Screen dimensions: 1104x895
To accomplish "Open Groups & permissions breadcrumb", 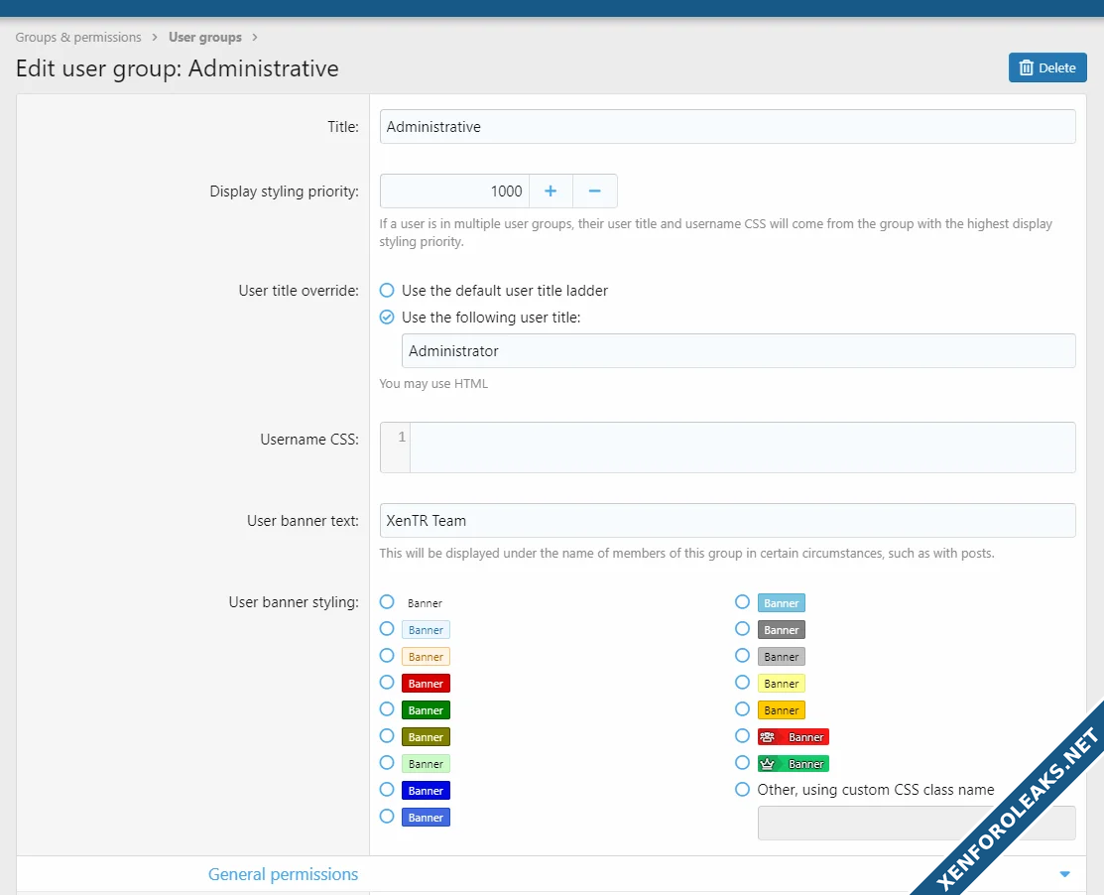I will [x=78, y=38].
